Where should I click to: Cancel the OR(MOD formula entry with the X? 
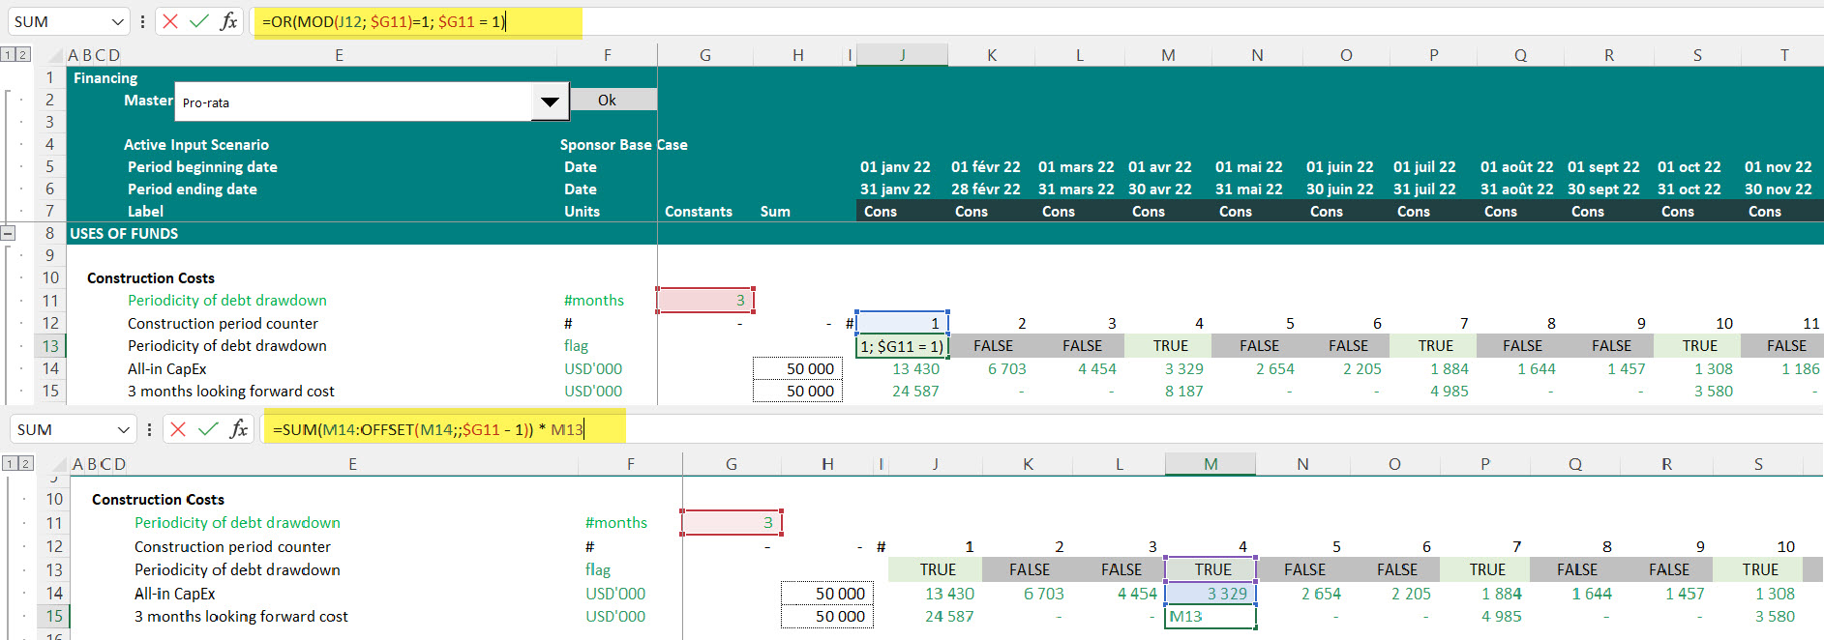coord(170,21)
